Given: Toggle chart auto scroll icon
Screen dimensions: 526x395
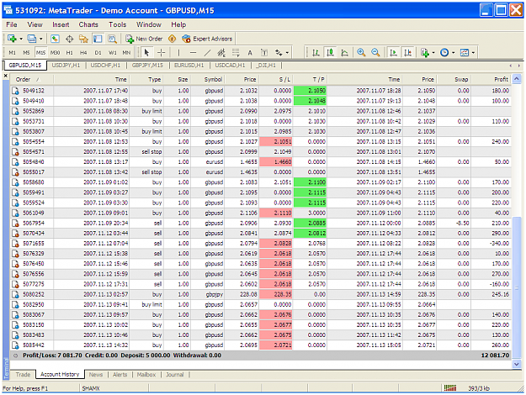Looking at the screenshot, I should [x=393, y=53].
